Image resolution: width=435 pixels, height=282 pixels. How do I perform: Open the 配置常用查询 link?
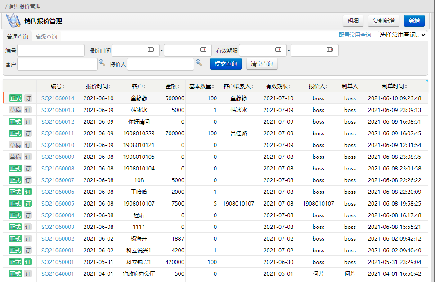[x=355, y=35]
